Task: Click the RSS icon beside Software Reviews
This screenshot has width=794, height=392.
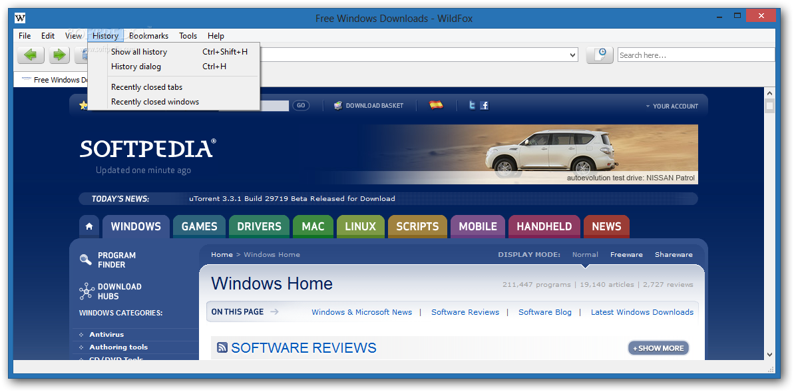Action: click(222, 347)
